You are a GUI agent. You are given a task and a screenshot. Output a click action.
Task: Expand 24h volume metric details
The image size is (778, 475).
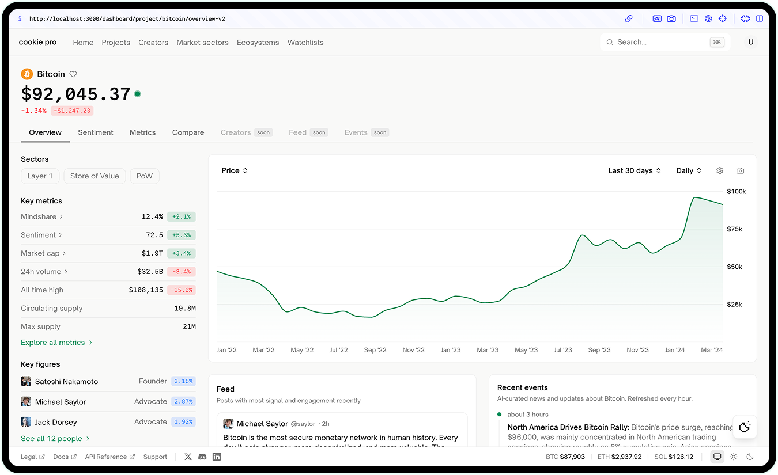(44, 272)
